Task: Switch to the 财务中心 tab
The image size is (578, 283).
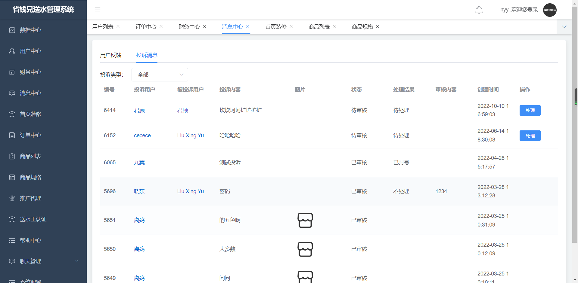Action: pos(189,27)
